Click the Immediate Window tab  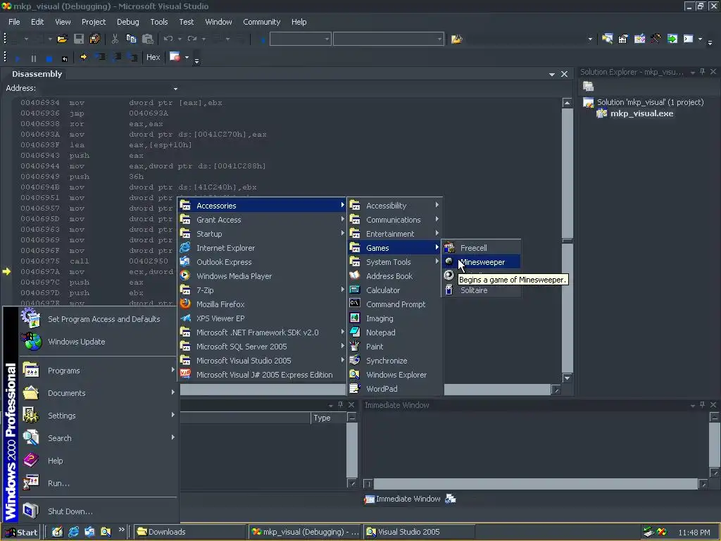tap(402, 499)
